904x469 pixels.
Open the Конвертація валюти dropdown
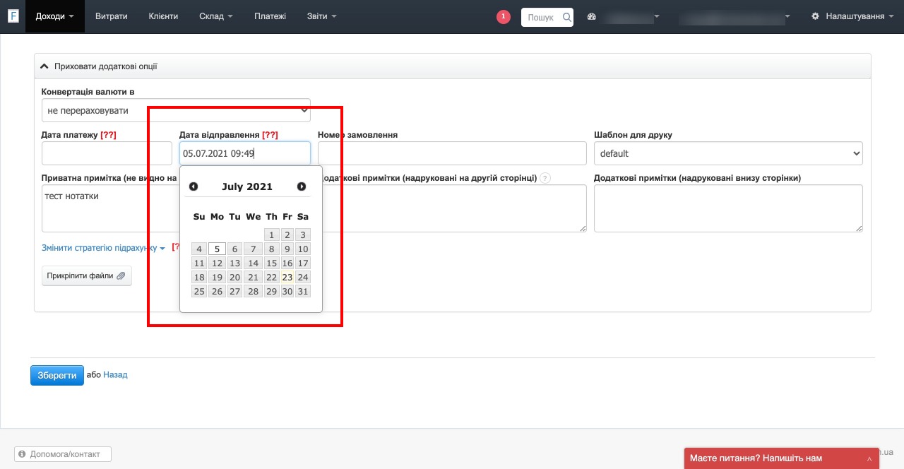tap(176, 110)
